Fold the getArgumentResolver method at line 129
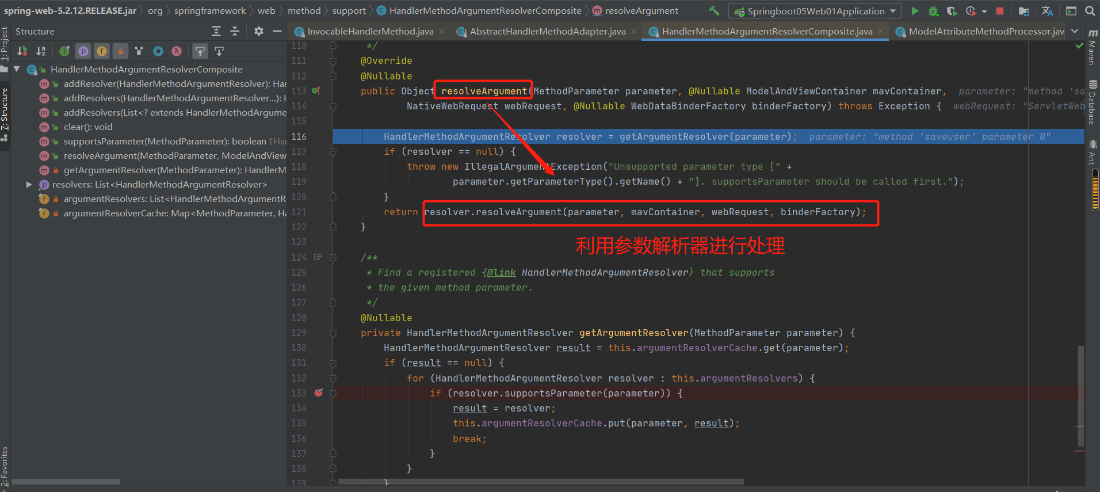Image resolution: width=1100 pixels, height=492 pixels. (333, 333)
